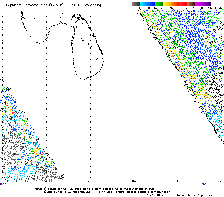Click the date text '20141118 descending'
Viewport: 224px width, 197px height.
[83, 5]
